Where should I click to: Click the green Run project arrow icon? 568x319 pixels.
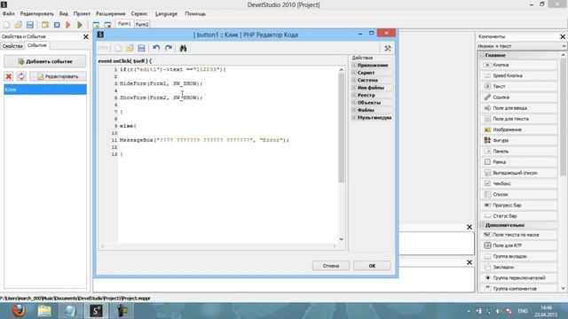click(x=80, y=25)
